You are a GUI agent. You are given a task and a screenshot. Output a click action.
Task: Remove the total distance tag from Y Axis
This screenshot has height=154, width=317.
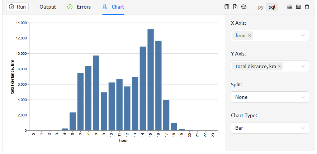click(279, 66)
